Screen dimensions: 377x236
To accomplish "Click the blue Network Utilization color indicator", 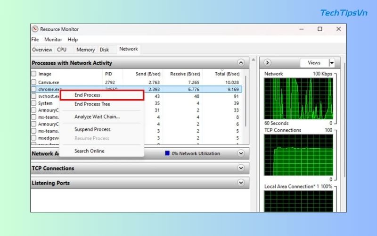I will coord(167,153).
